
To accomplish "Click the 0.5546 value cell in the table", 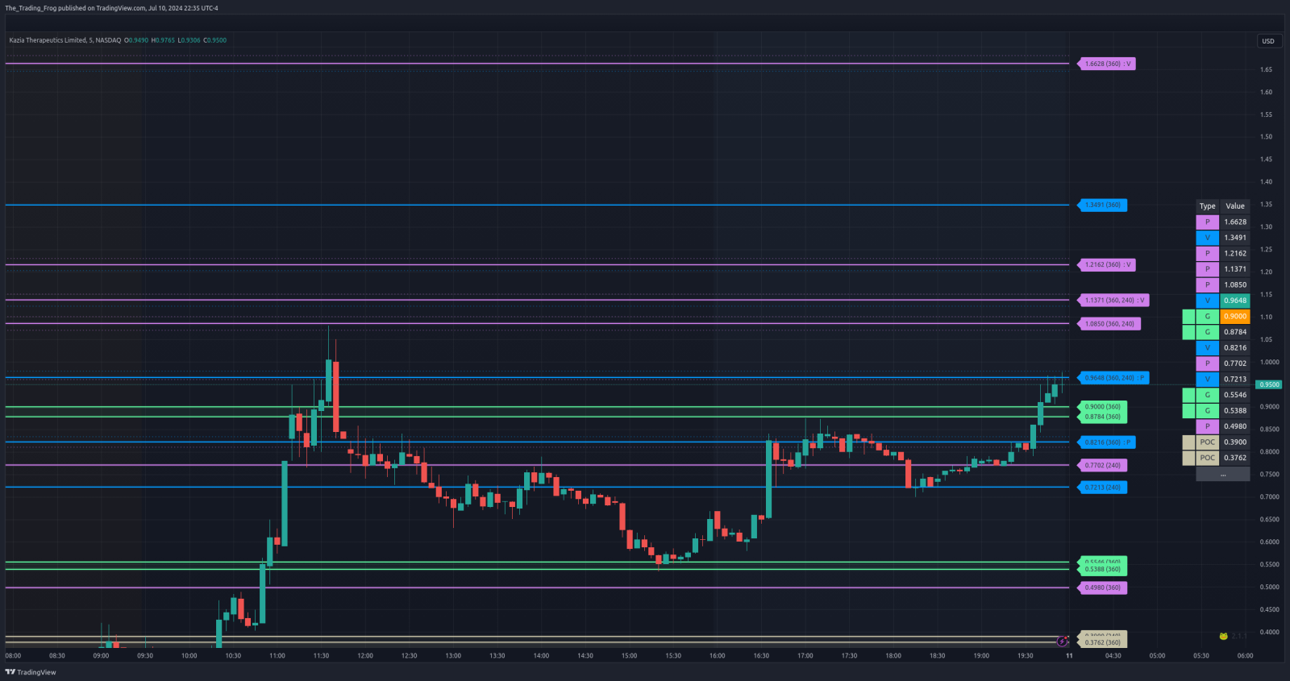I will [1235, 395].
